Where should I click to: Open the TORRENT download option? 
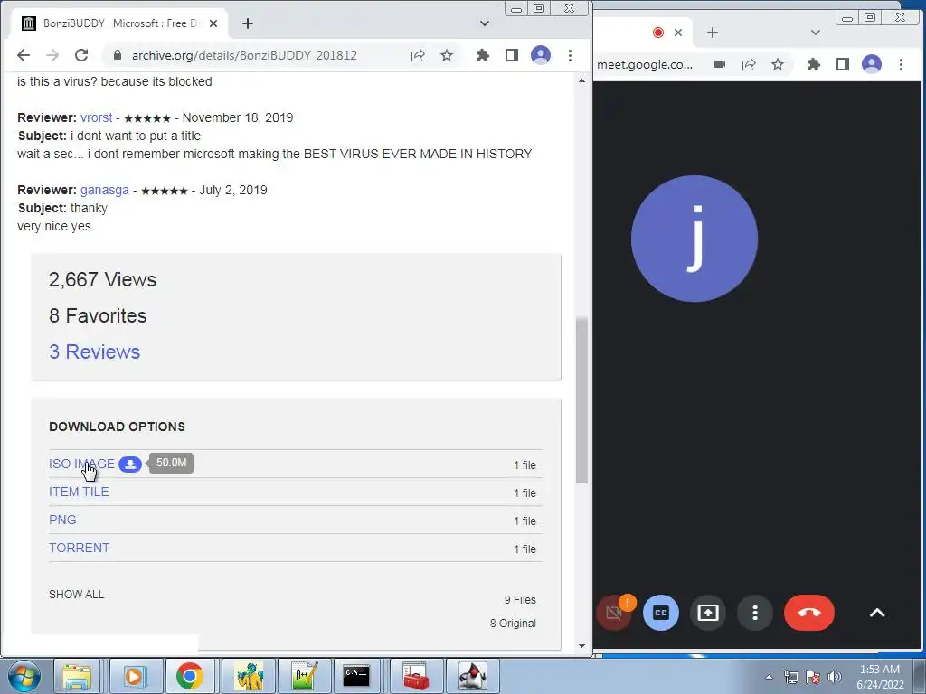80,548
